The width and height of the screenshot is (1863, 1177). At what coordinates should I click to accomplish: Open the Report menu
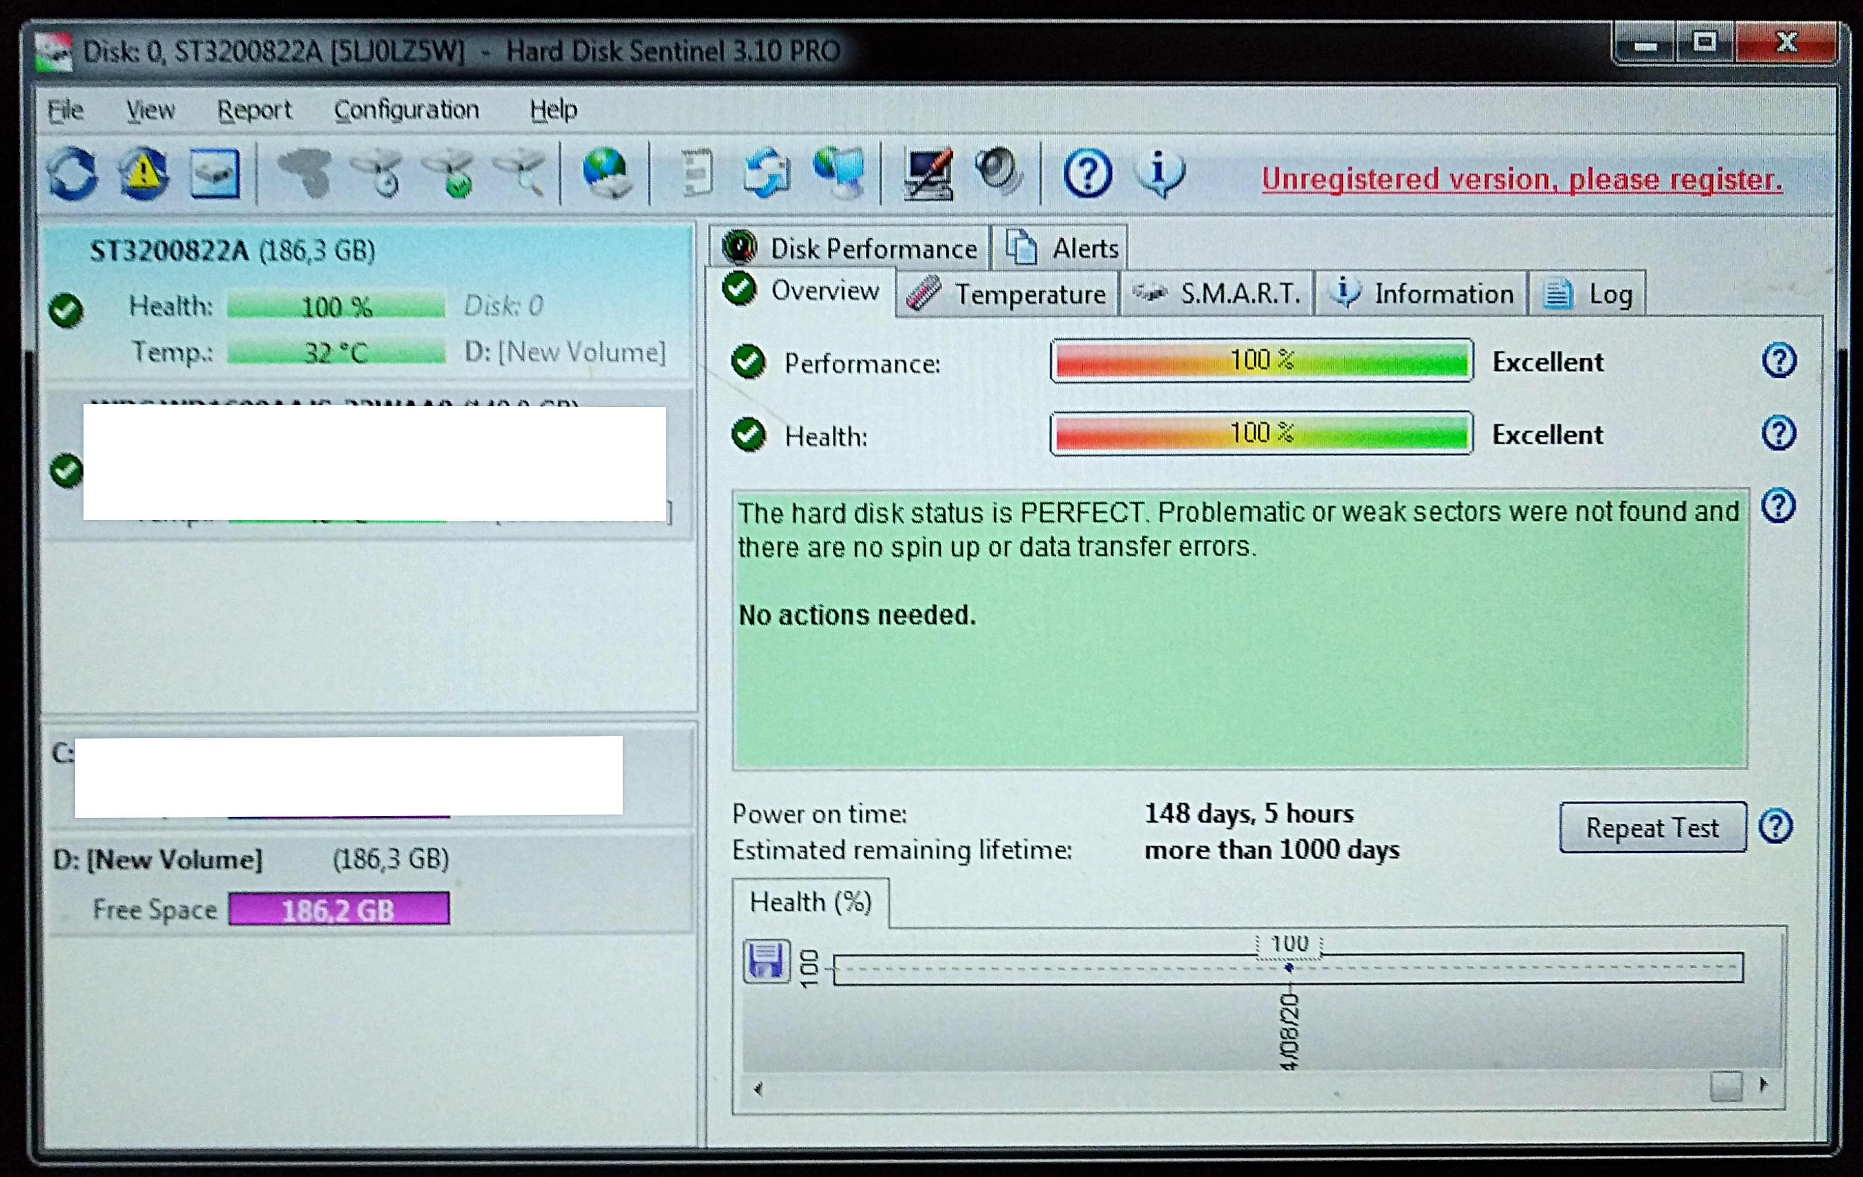click(254, 110)
